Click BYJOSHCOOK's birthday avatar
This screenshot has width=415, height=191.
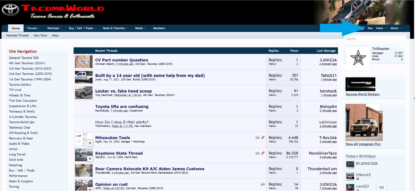(x=350, y=165)
